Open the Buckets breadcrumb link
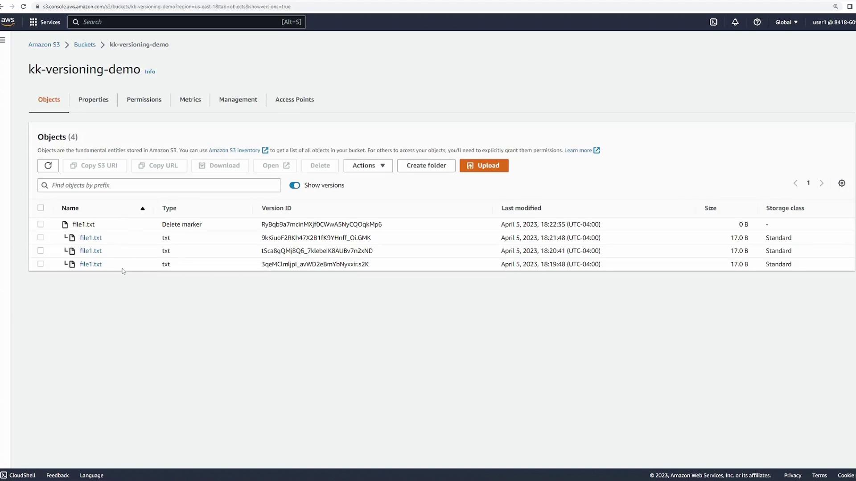Screen dimensions: 856x481 click(85, 45)
